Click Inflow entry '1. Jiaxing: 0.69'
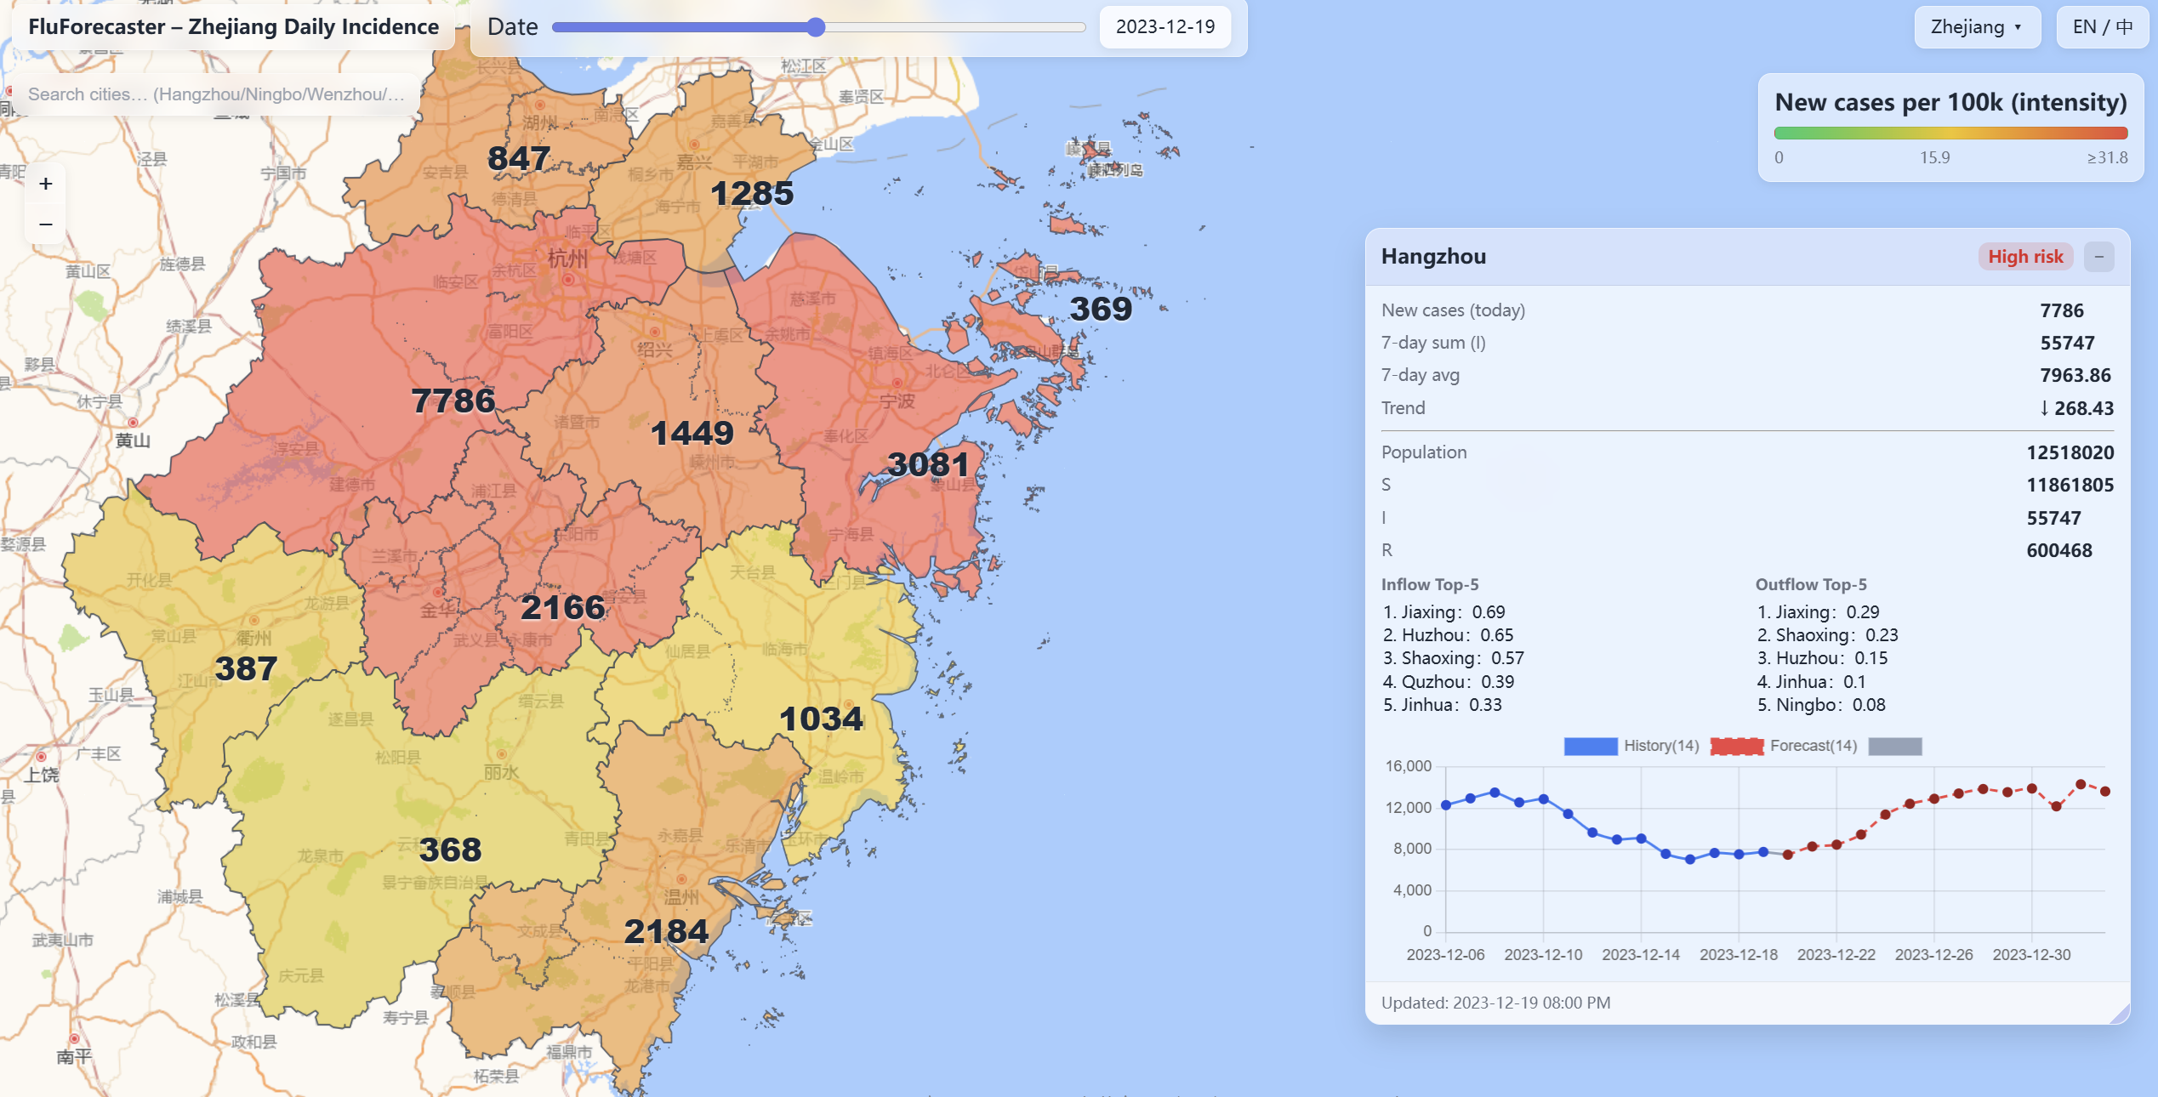Image resolution: width=2158 pixels, height=1097 pixels. click(x=1443, y=612)
